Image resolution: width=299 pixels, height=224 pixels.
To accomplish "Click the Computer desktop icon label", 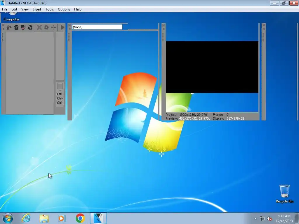I will point(11,19).
